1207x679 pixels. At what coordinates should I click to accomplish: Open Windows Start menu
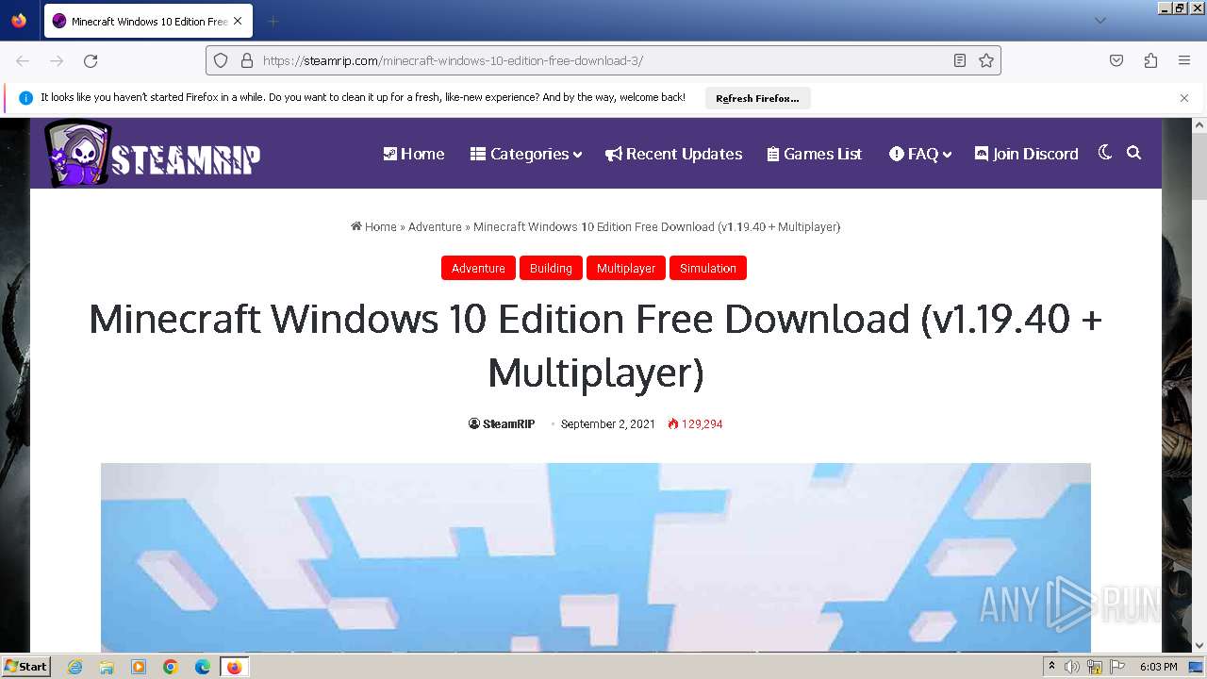tap(25, 666)
